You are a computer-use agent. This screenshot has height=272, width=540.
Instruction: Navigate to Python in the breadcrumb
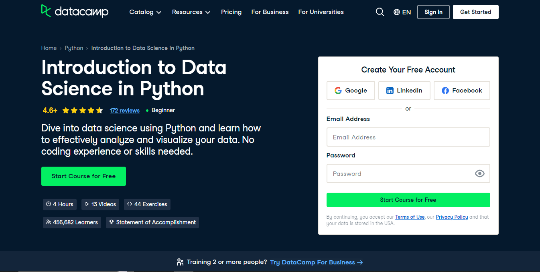(74, 48)
